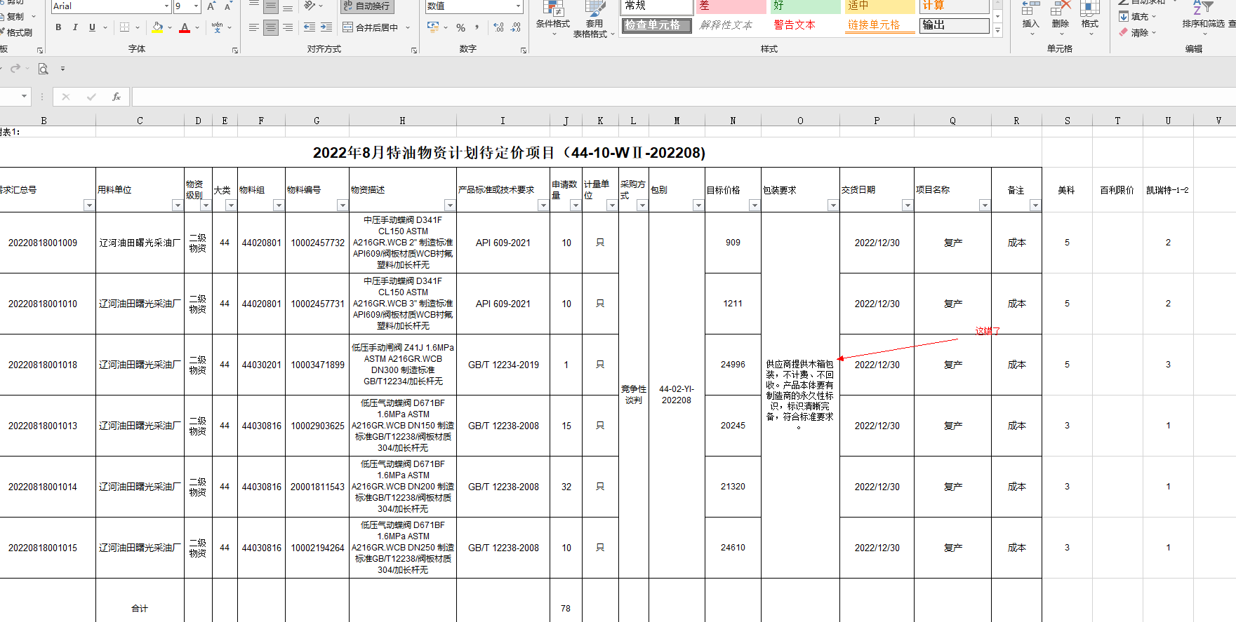Open filter dropdown for 项目名称 column
The height and width of the screenshot is (622, 1236).
[985, 205]
